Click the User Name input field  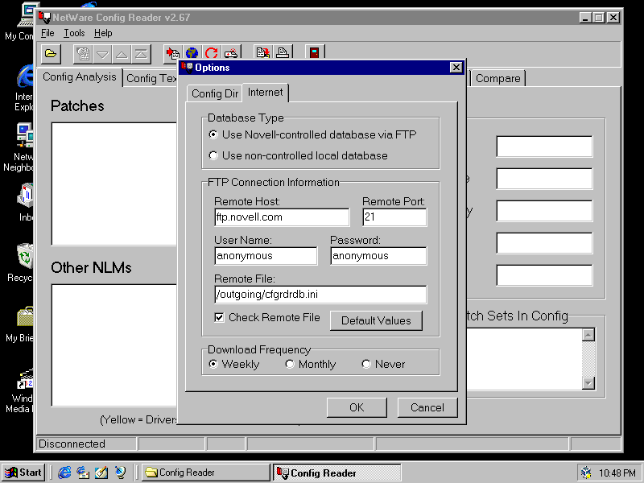click(x=266, y=255)
